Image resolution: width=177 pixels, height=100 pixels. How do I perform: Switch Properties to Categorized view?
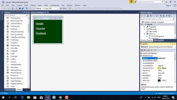[x=142, y=50]
